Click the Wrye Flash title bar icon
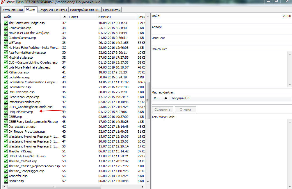 tap(3, 2)
